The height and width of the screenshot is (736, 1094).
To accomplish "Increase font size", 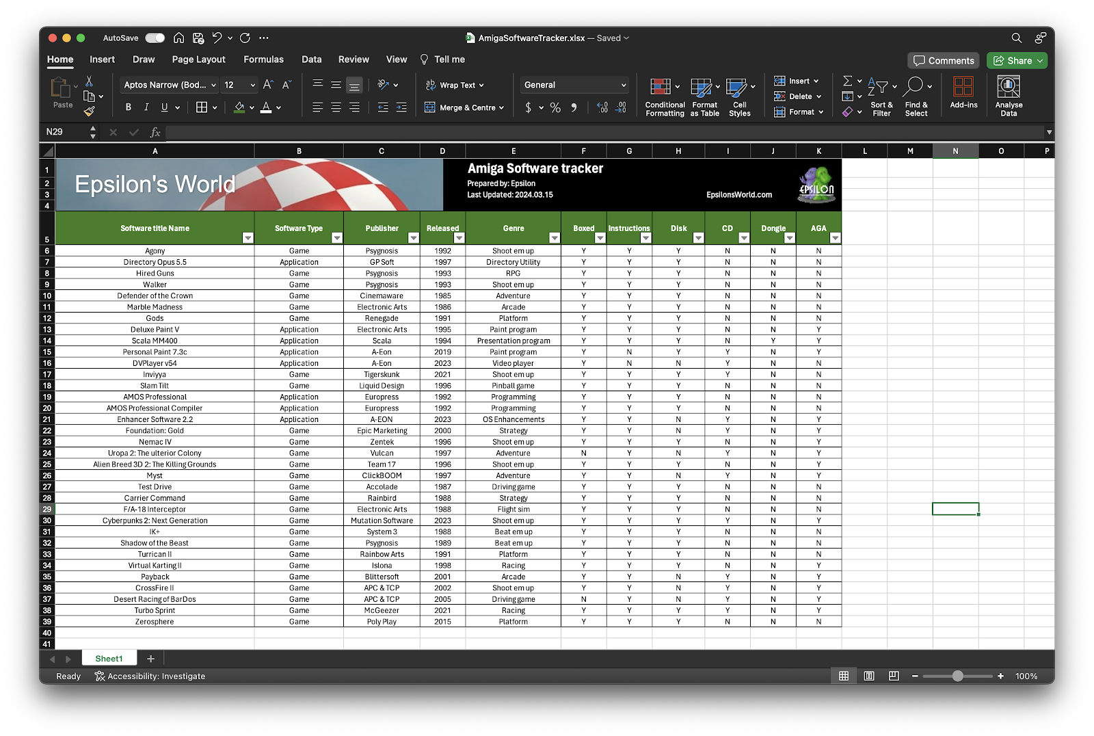I will click(268, 85).
